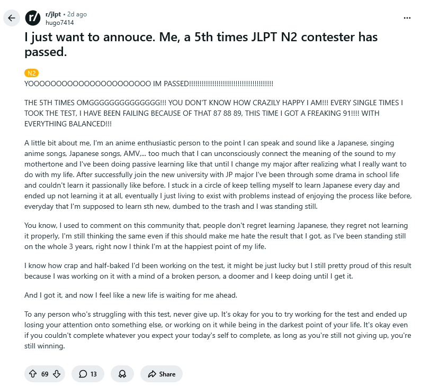This screenshot has height=387, width=421.
Task: Open the post's three-dot overflow menu
Action: [x=407, y=18]
